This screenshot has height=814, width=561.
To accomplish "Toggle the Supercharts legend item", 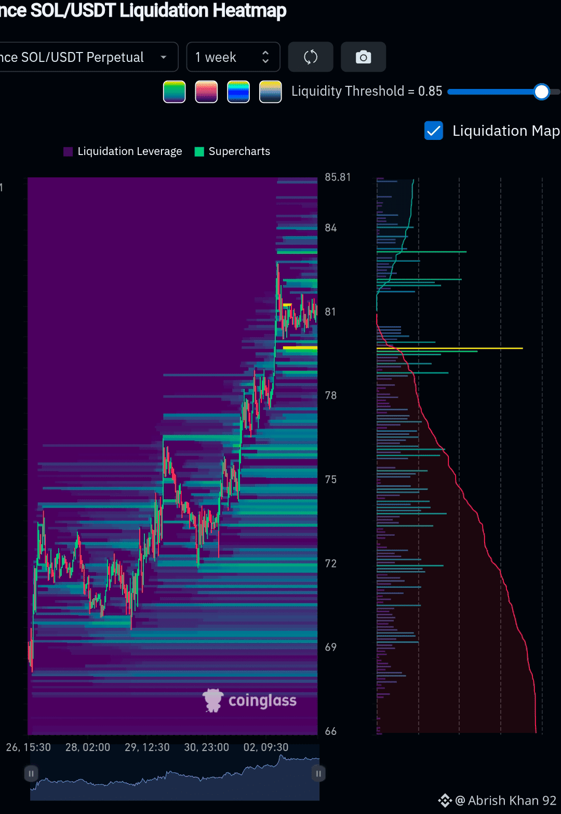I will [x=232, y=151].
